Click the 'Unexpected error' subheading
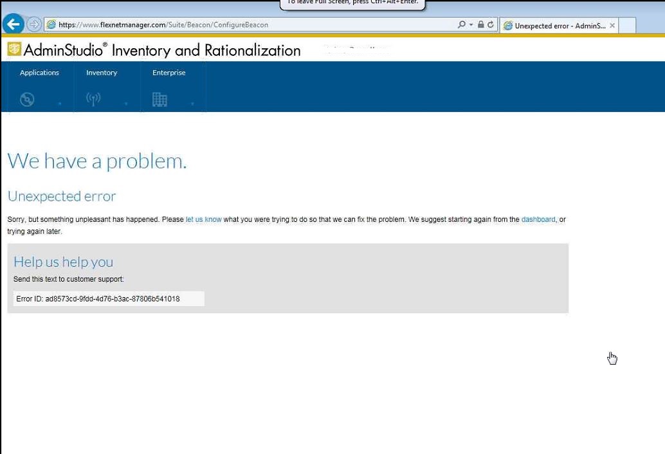 [x=62, y=196]
